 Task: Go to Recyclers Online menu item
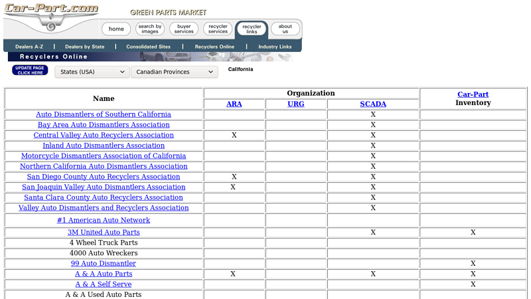214,47
